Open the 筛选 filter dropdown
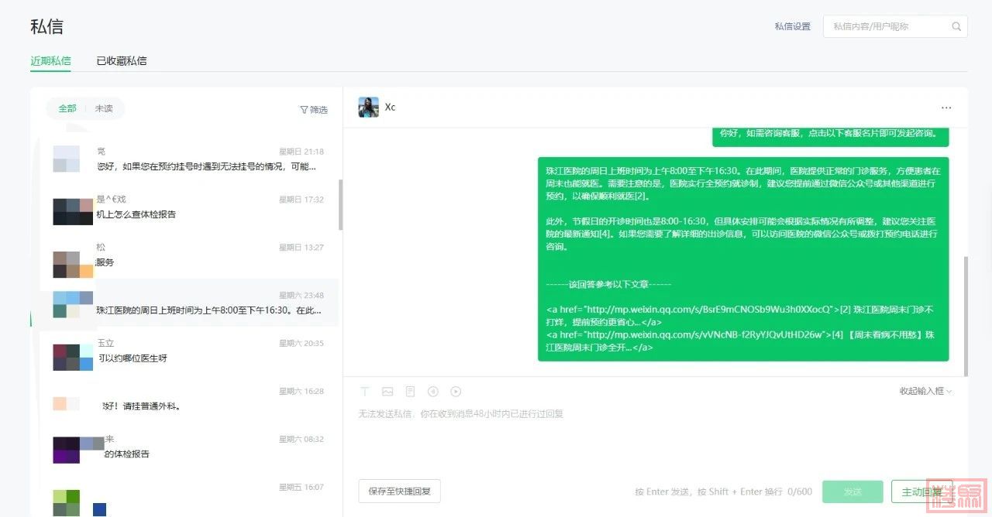Image resolution: width=992 pixels, height=517 pixels. 314,110
